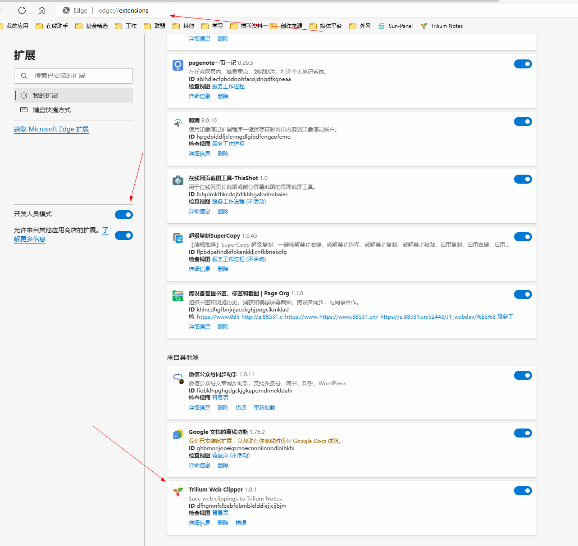Click 删除 for the 剪藏 extension
This screenshot has height=546, width=578.
click(223, 154)
